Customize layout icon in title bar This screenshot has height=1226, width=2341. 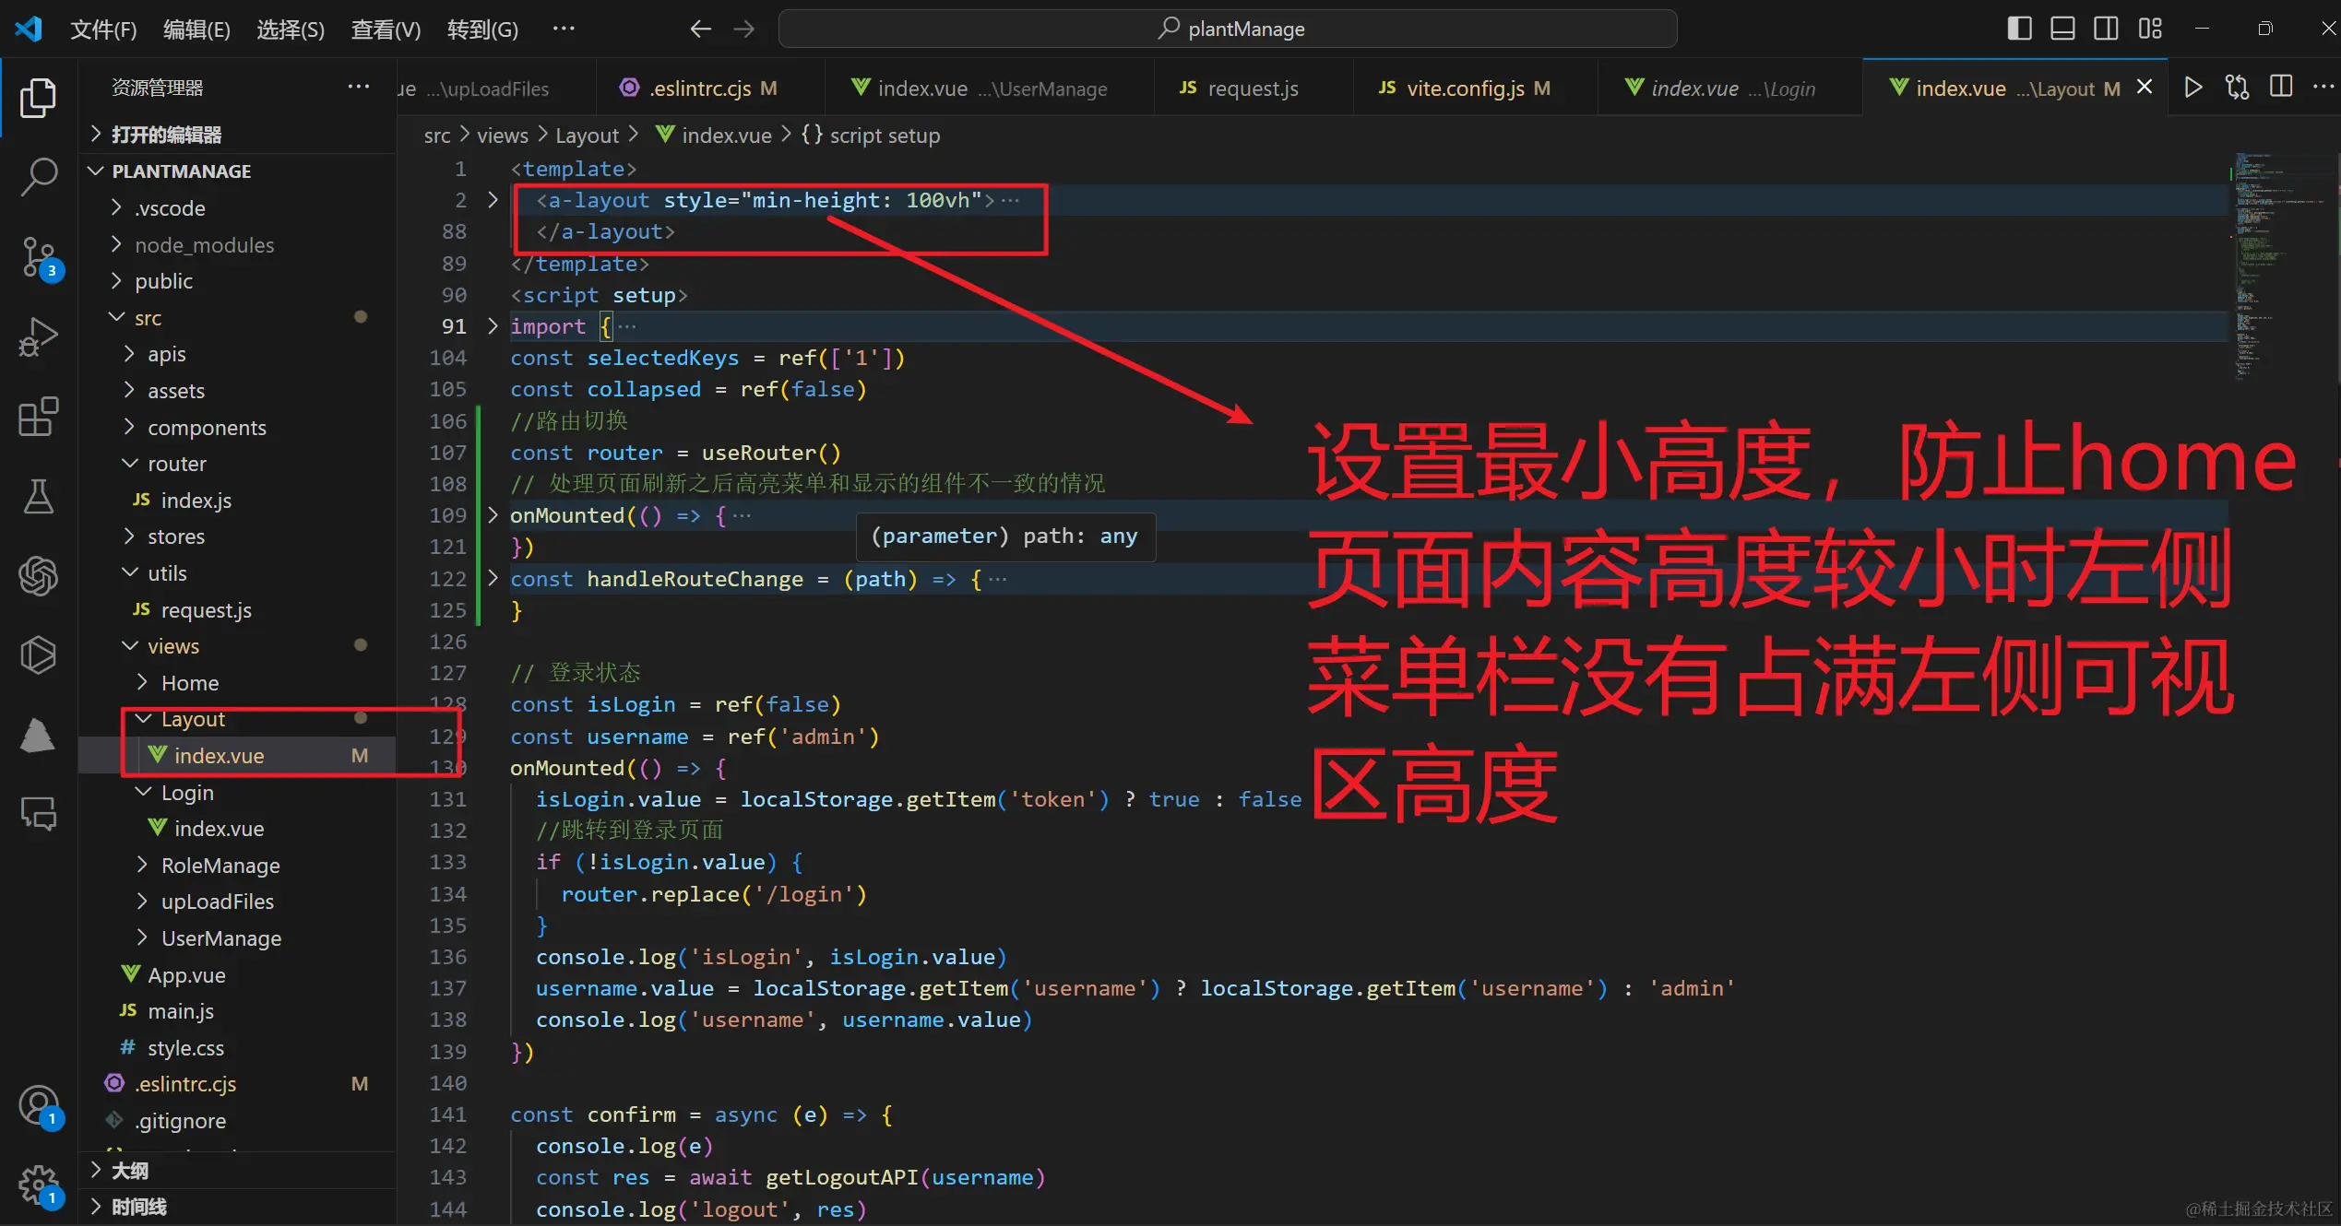(x=2150, y=29)
